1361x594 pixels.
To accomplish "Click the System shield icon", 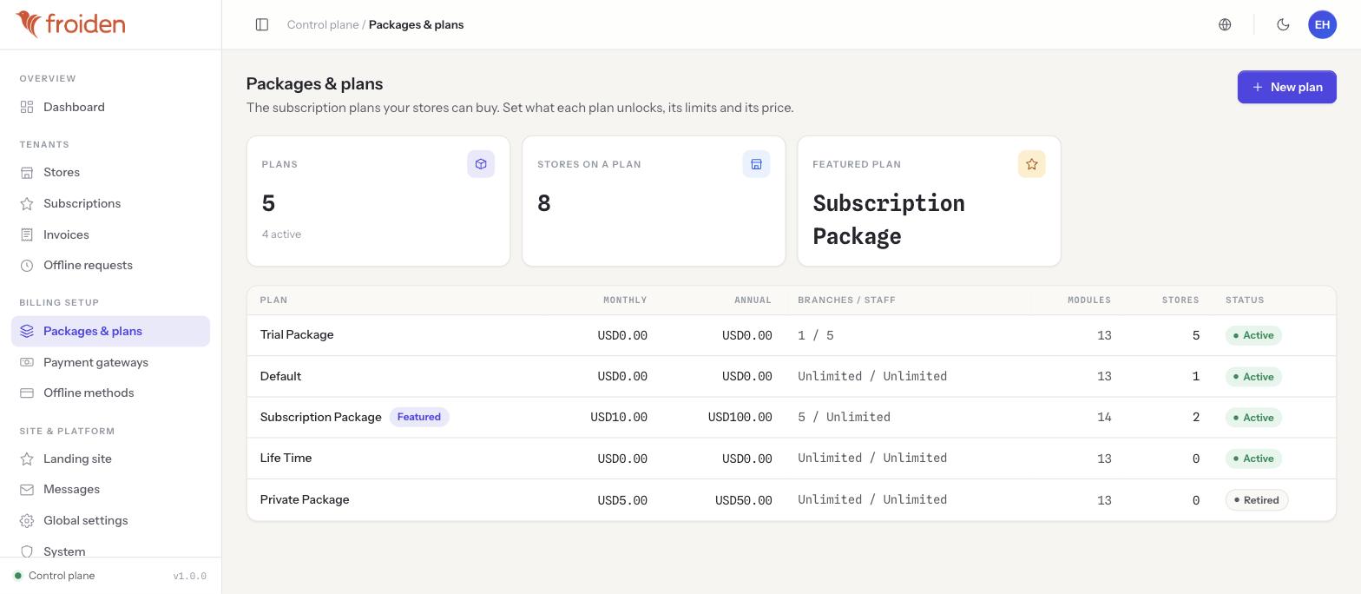I will (x=27, y=551).
